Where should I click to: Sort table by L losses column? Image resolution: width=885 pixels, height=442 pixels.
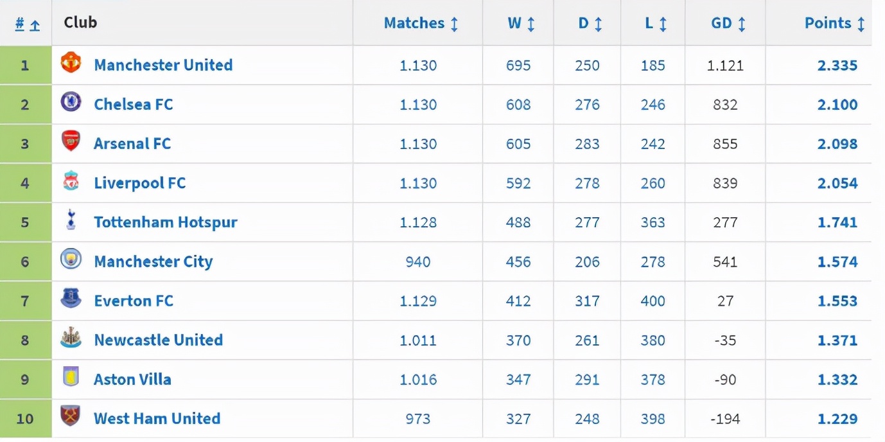click(x=656, y=23)
